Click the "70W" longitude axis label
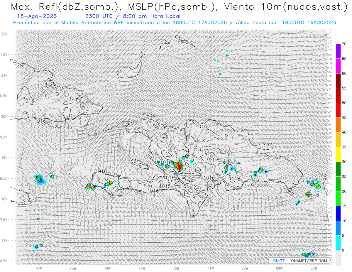The height and width of the screenshot is (272, 352). coord(245,268)
